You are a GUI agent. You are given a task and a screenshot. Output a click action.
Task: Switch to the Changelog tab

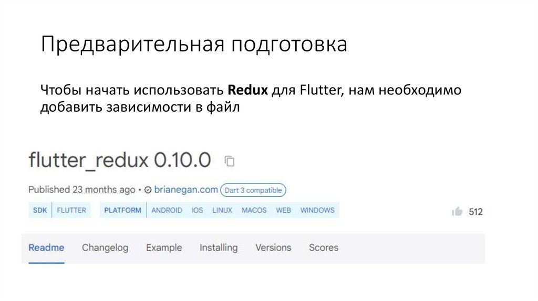click(105, 248)
